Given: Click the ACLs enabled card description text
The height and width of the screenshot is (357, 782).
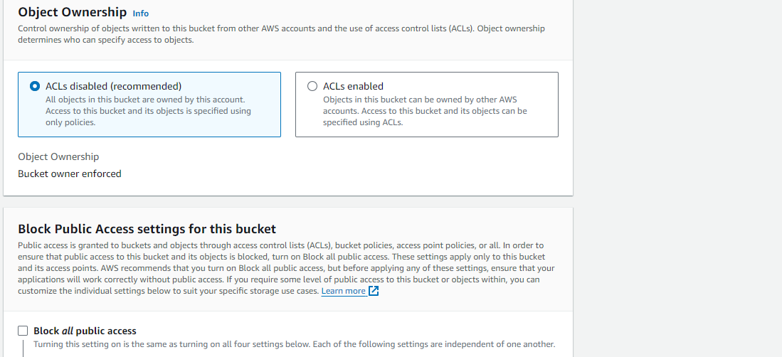Looking at the screenshot, I should (x=425, y=111).
